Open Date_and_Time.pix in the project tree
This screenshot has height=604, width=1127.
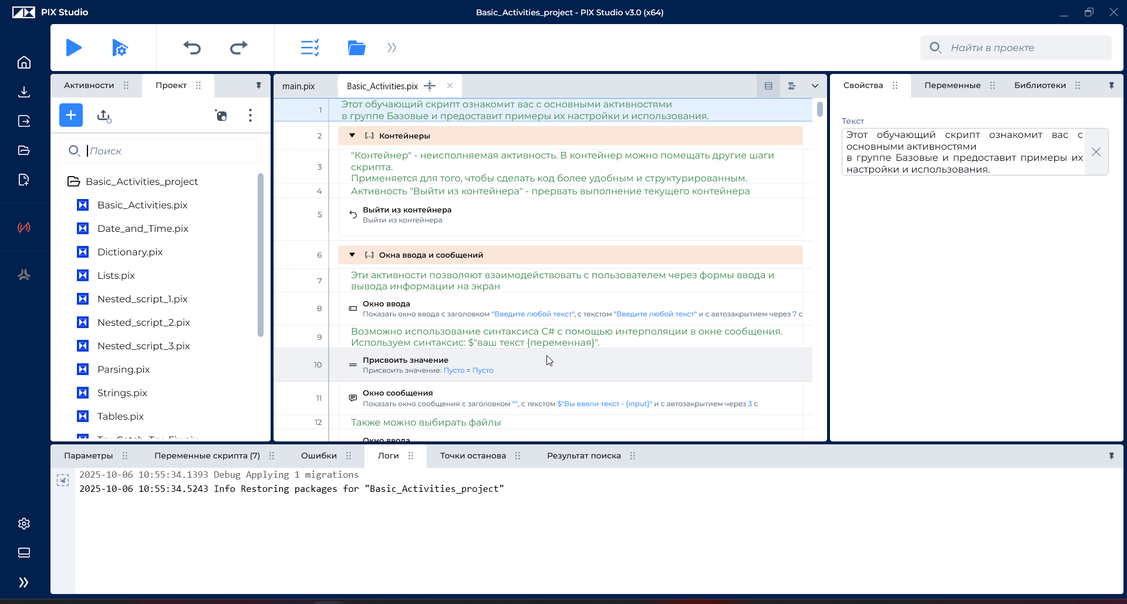143,228
